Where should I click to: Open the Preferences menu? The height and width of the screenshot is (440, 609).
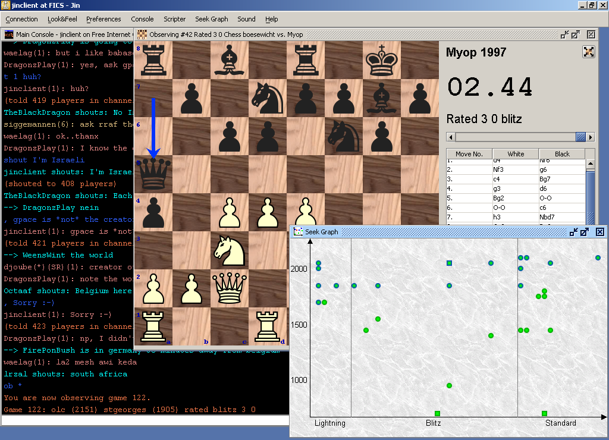click(103, 19)
